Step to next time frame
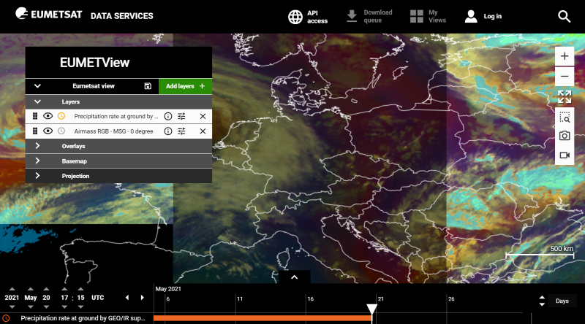 coord(142,298)
